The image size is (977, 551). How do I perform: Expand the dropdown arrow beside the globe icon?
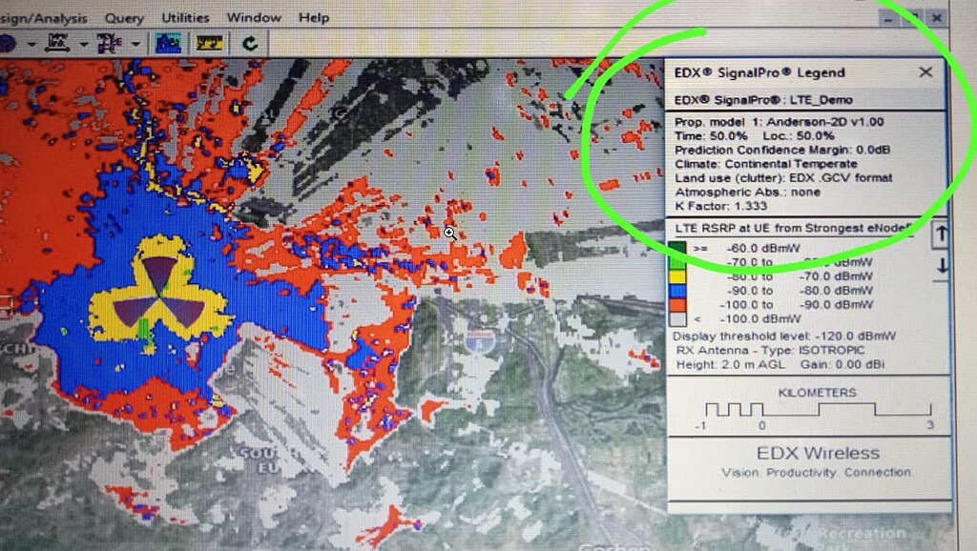[x=31, y=44]
